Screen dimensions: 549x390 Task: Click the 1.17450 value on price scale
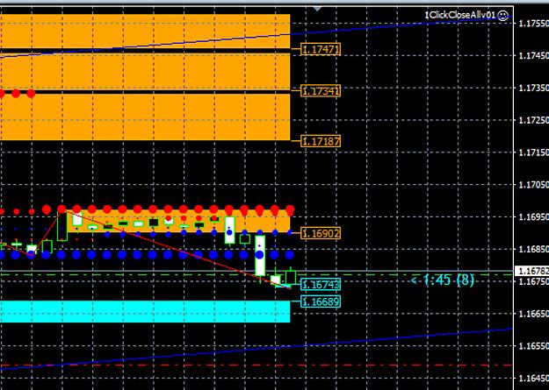[x=533, y=55]
